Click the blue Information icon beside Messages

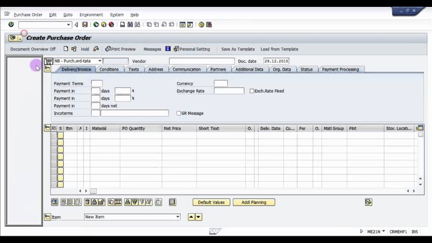point(168,49)
